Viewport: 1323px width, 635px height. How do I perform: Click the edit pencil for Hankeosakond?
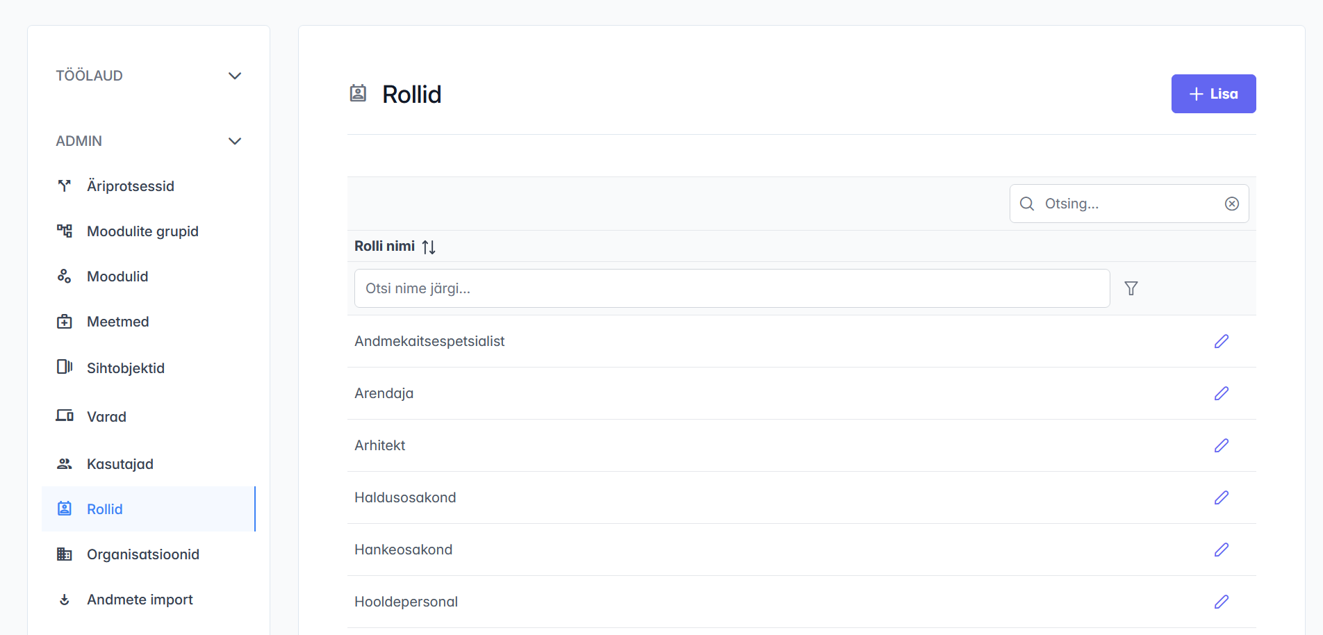[1221, 550]
